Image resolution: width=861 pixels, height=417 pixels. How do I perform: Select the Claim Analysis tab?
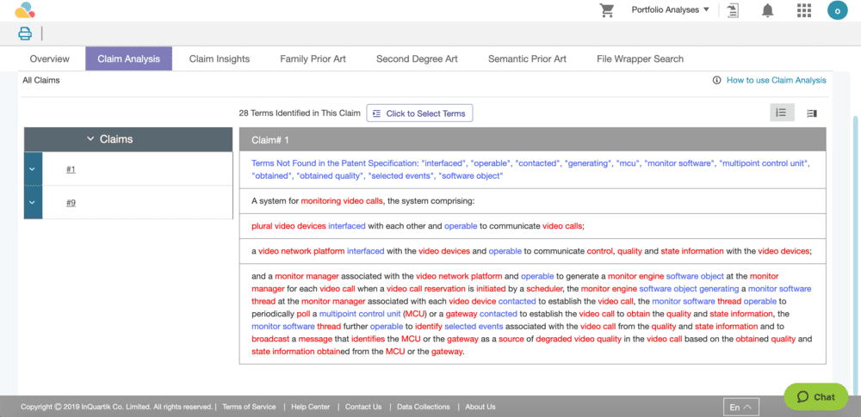pos(128,58)
